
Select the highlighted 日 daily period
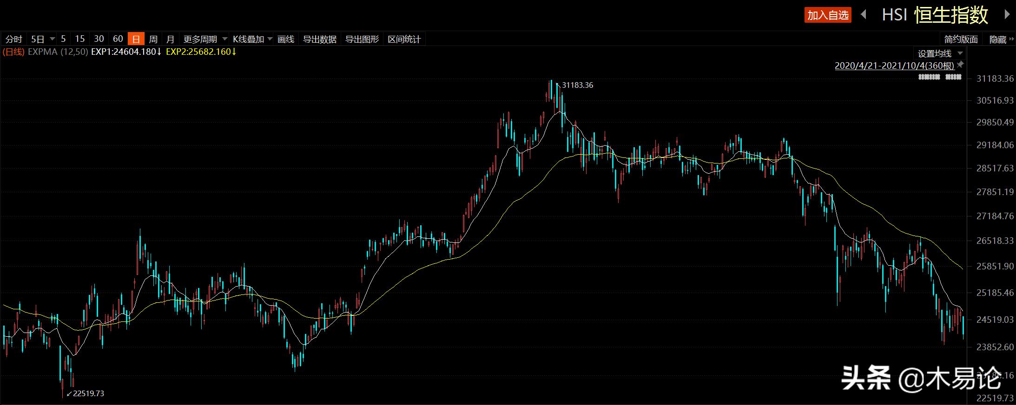click(136, 39)
